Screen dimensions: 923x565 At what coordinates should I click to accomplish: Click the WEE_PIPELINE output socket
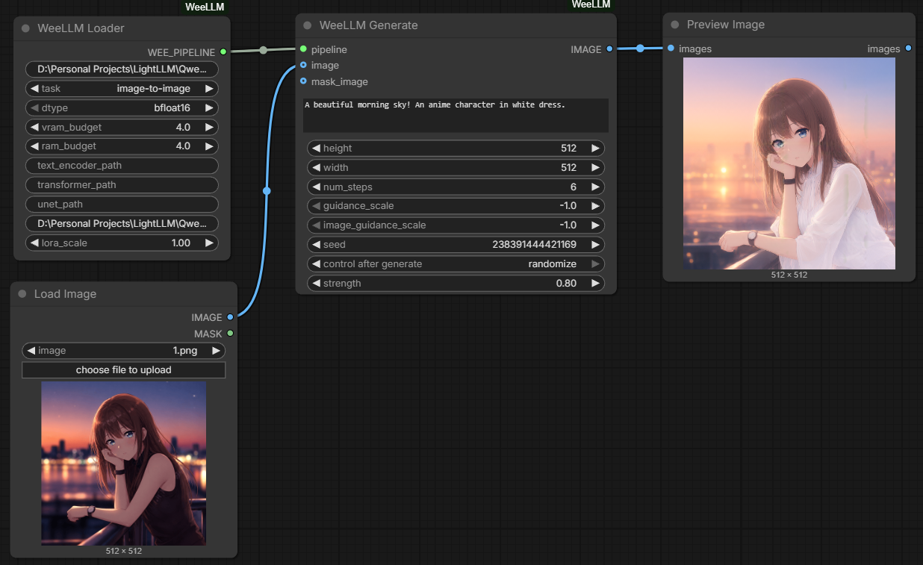[x=223, y=52]
